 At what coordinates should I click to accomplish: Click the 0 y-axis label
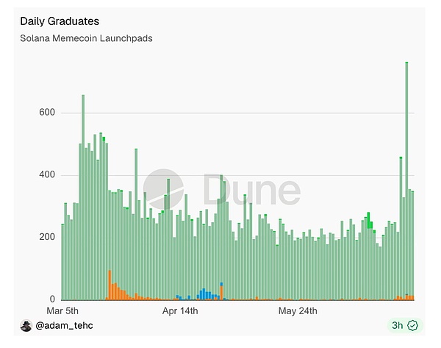pos(52,299)
